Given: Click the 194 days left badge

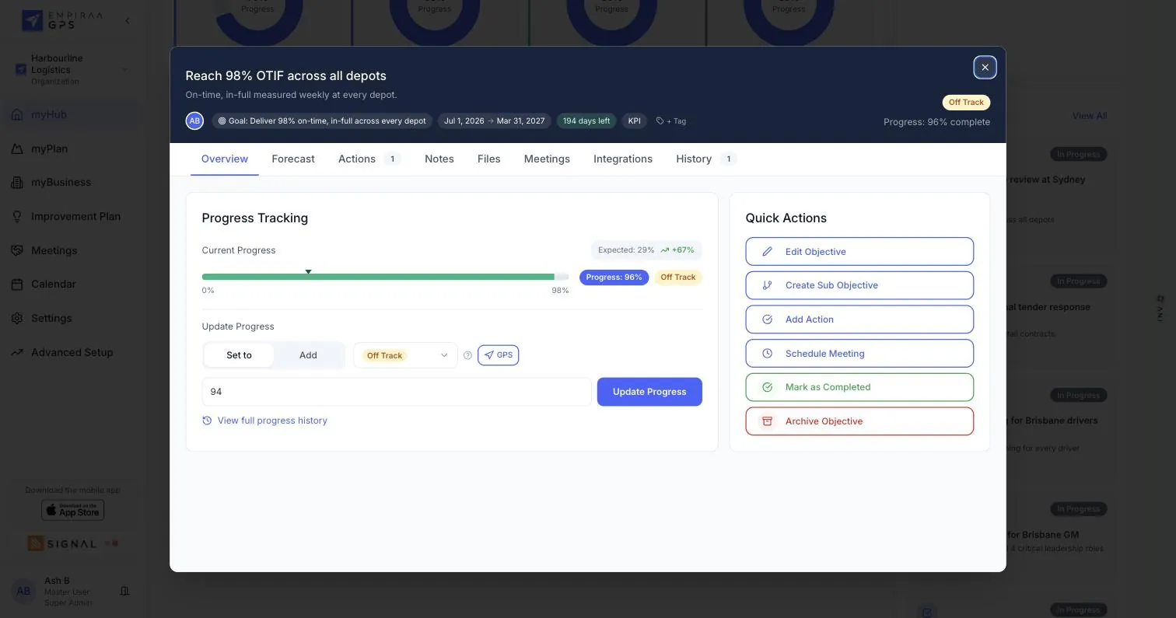Looking at the screenshot, I should 586,121.
